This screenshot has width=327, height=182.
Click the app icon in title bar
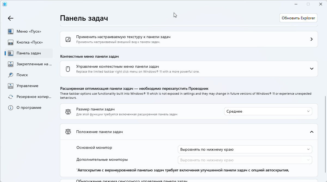click(x=5, y=4)
